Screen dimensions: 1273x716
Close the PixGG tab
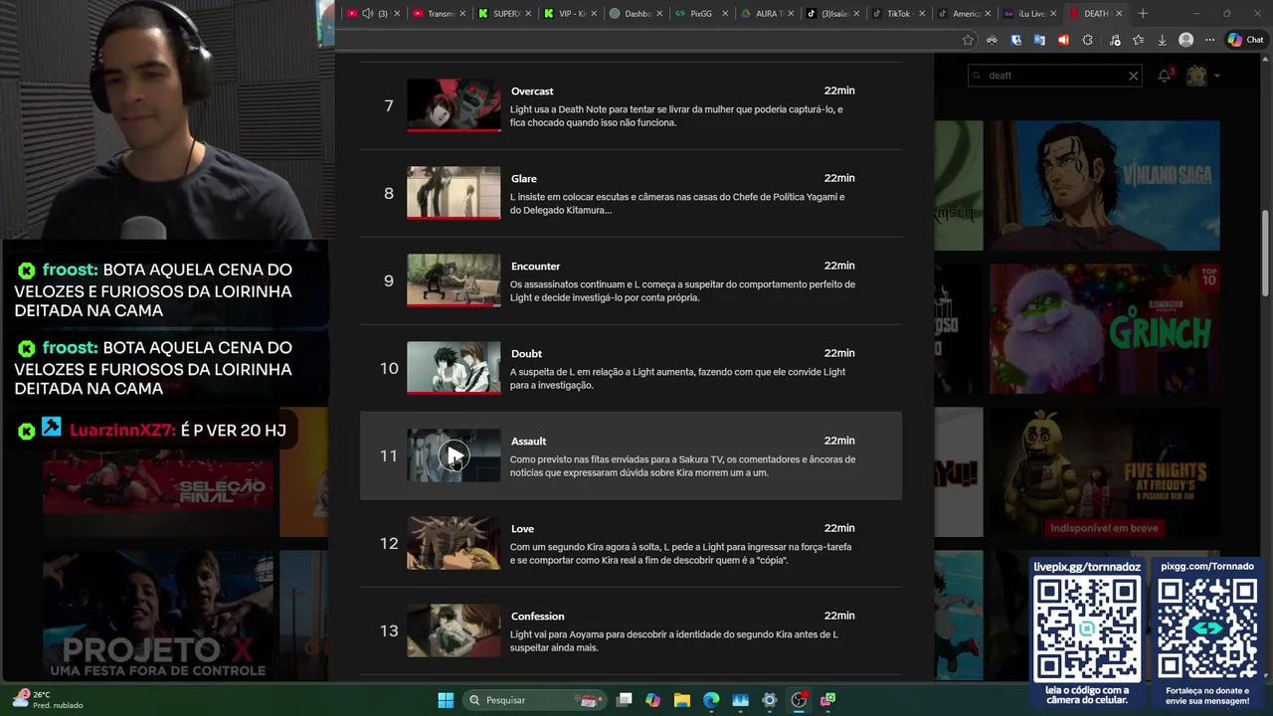(x=724, y=14)
